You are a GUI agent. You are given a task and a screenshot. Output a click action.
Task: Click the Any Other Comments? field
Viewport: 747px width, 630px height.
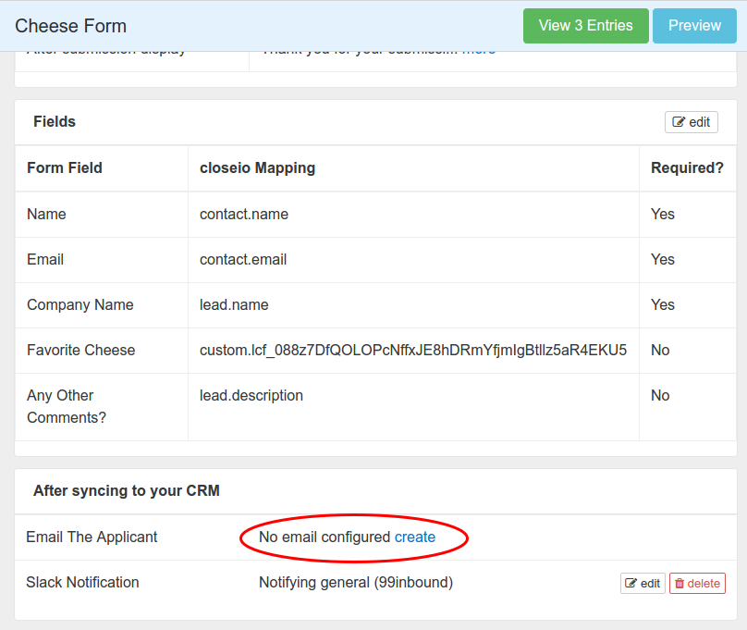67,406
